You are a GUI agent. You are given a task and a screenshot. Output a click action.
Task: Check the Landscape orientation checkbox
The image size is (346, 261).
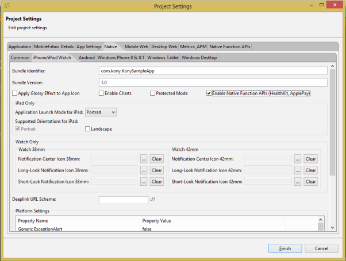click(87, 129)
